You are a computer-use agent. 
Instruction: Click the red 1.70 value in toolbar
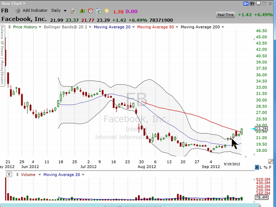pyautogui.click(x=118, y=12)
